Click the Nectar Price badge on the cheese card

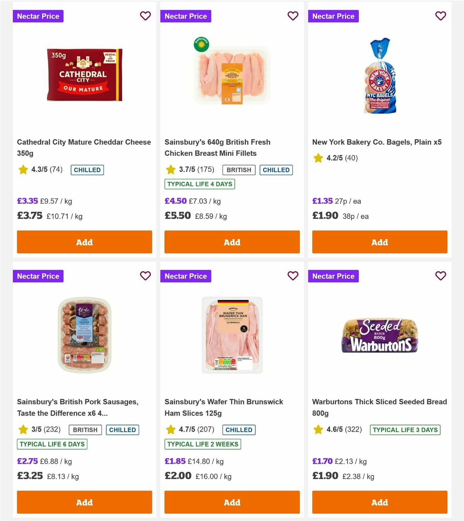coord(38,16)
